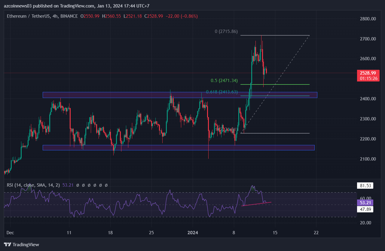Click the change value −22.00 (−0.86%)
385x251 pixels.
pyautogui.click(x=182, y=16)
